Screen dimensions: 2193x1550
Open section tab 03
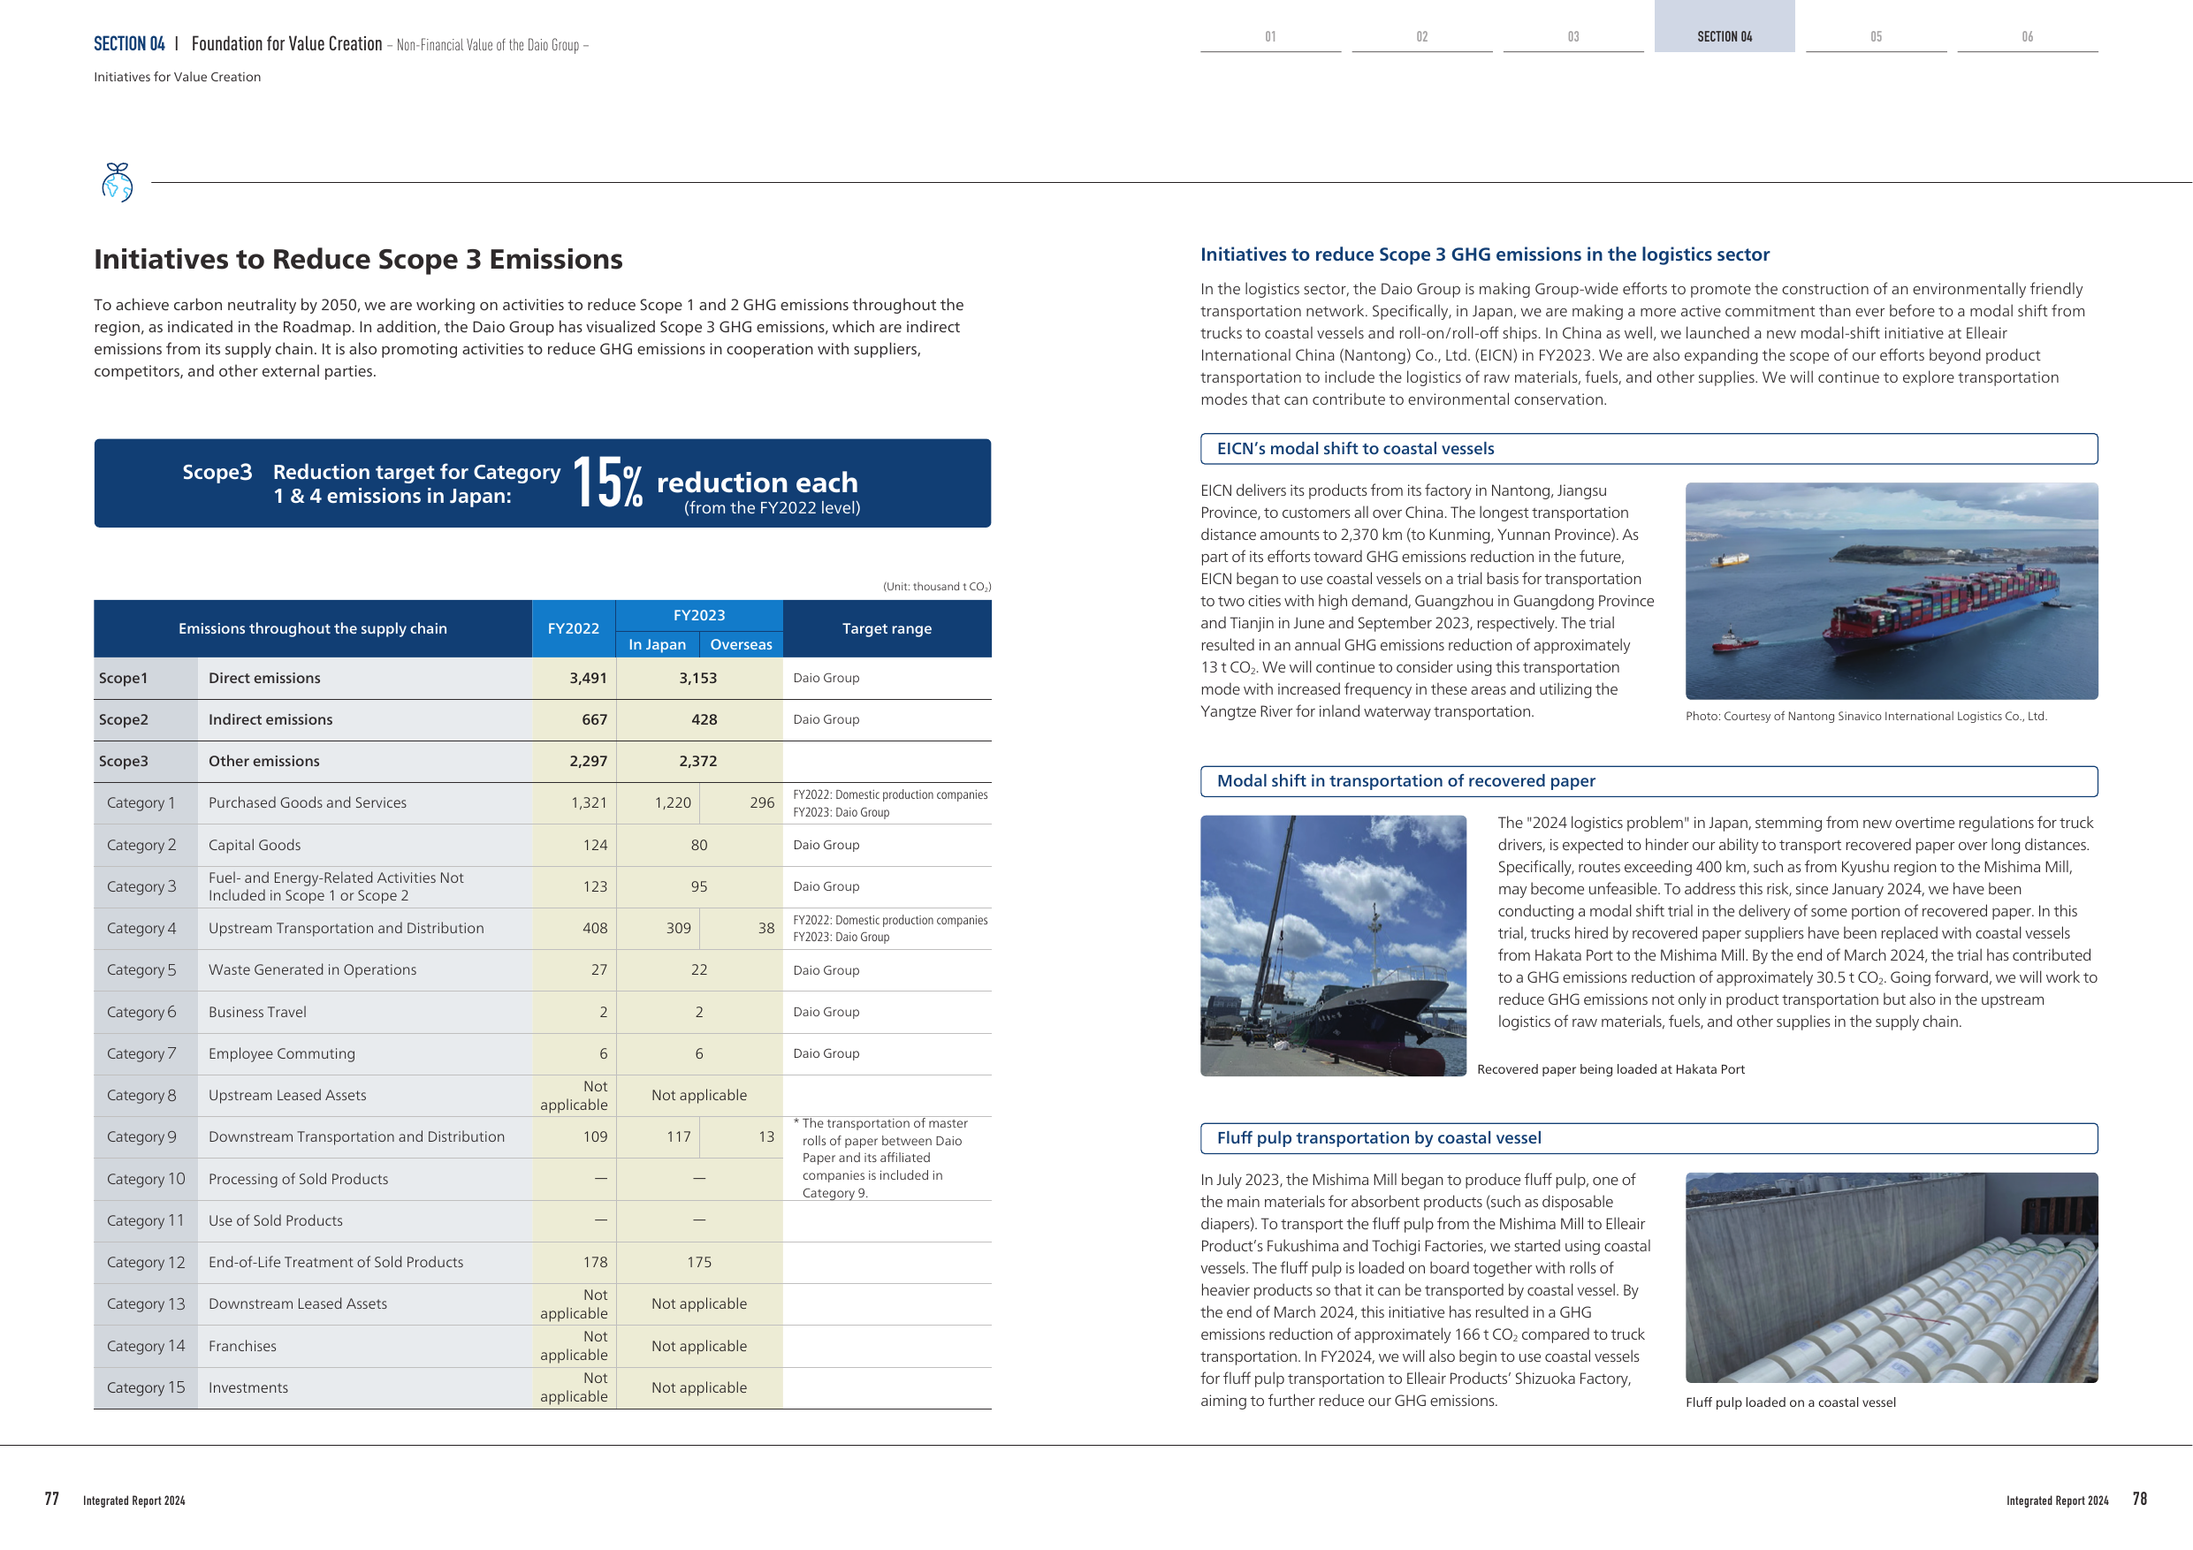coord(1573,36)
